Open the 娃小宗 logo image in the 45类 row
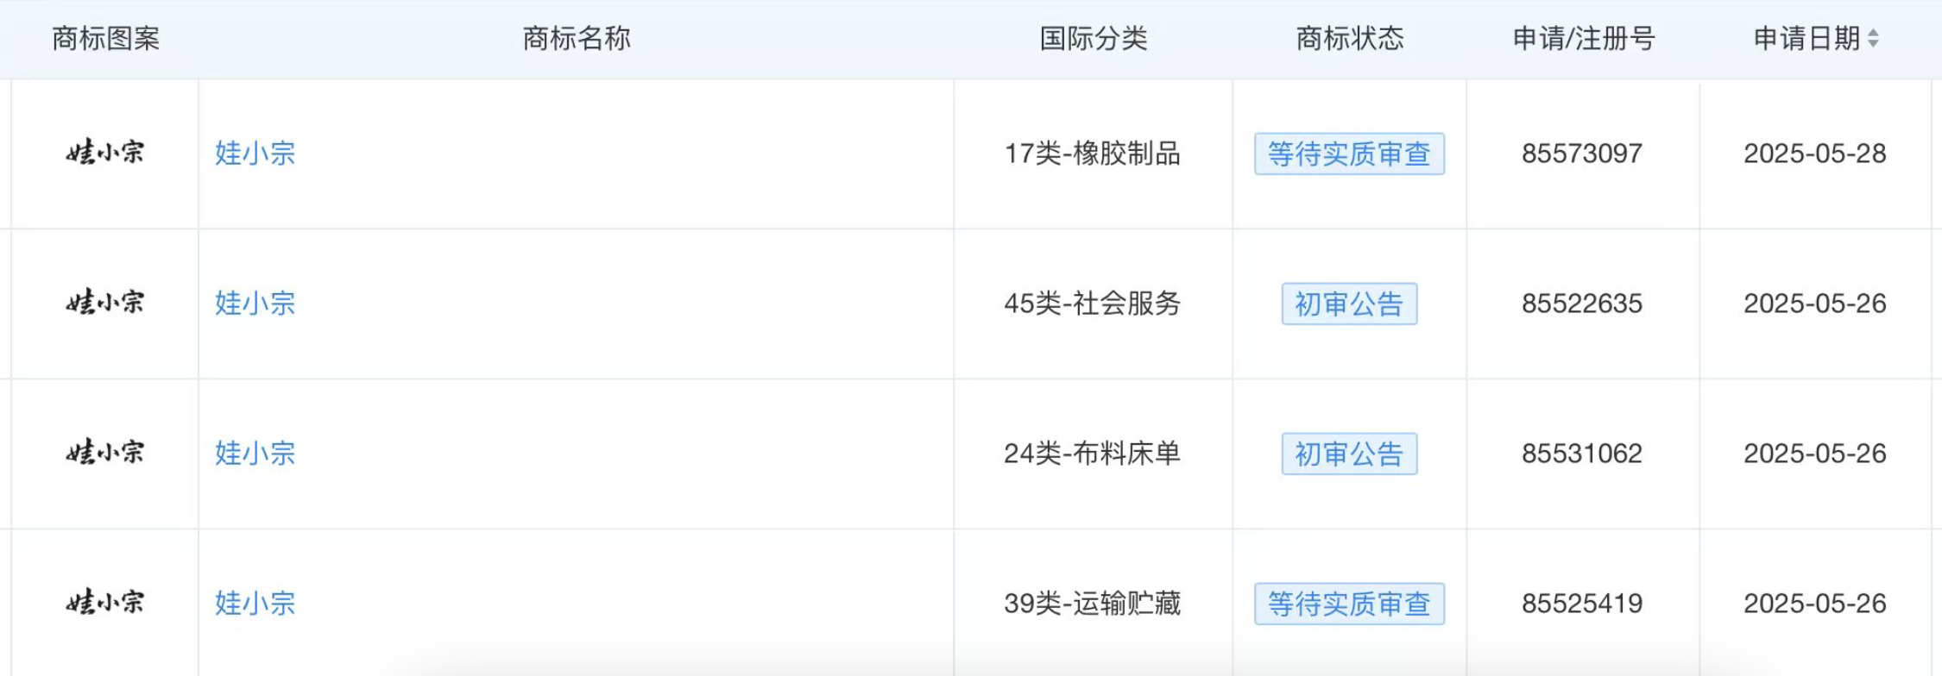This screenshot has width=1942, height=676. pyautogui.click(x=105, y=303)
